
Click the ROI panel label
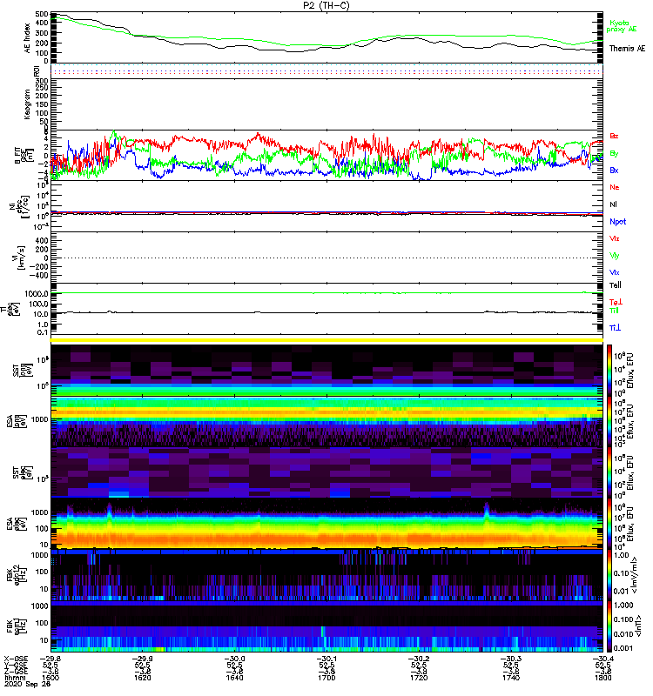pos(37,70)
